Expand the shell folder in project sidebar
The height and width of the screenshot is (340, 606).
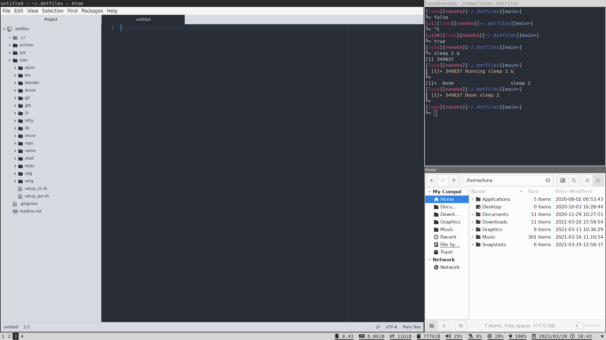[x=15, y=158]
